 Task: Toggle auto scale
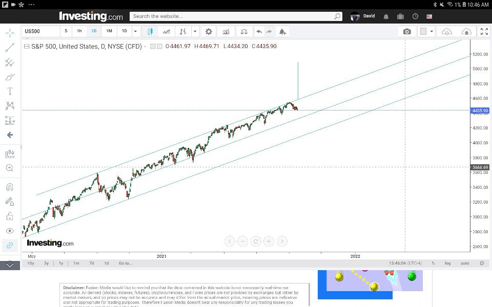pos(465,263)
